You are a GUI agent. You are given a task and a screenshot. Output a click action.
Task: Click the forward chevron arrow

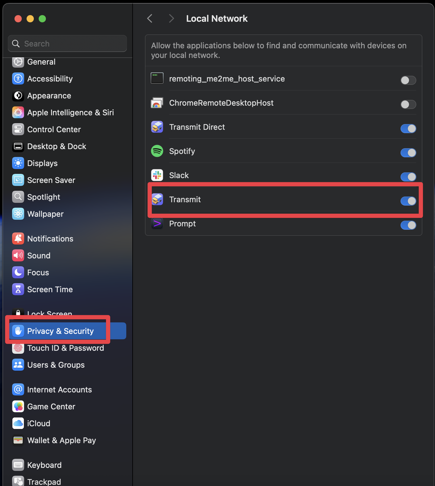[171, 18]
